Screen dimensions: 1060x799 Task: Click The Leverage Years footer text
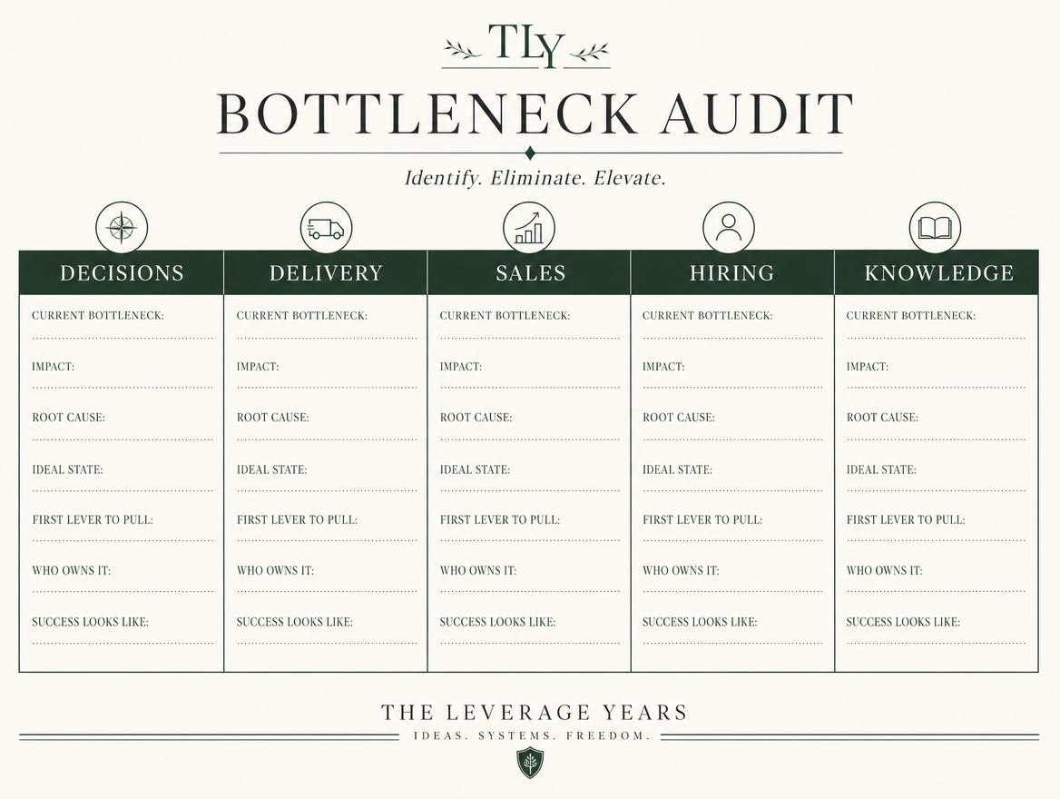[x=534, y=713]
